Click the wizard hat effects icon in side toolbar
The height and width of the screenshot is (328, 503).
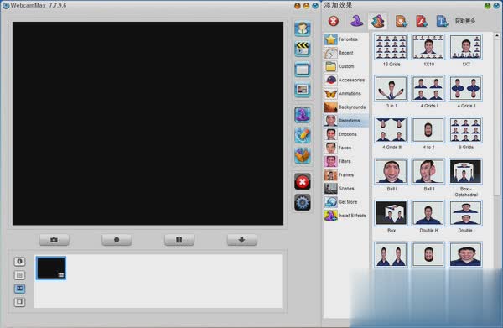click(302, 115)
